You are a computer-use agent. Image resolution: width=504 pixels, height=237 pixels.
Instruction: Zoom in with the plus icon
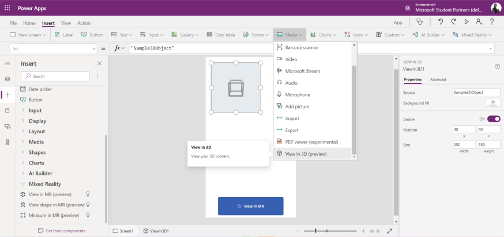(x=363, y=231)
